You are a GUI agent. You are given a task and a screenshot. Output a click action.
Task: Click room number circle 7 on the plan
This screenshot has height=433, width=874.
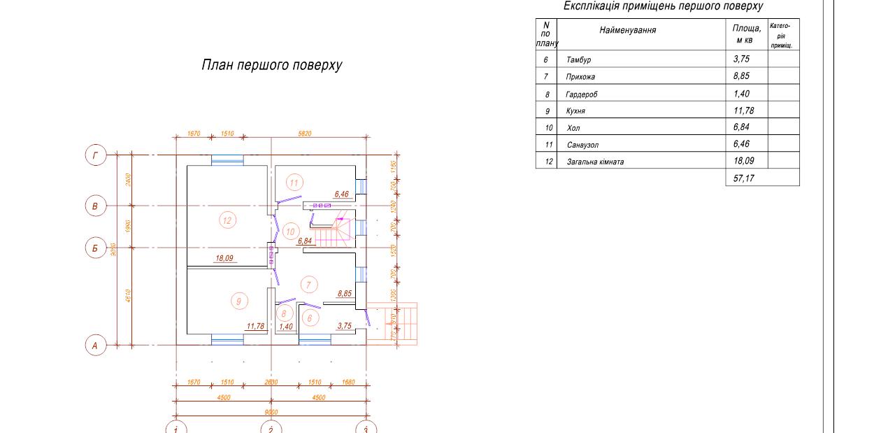tap(308, 284)
